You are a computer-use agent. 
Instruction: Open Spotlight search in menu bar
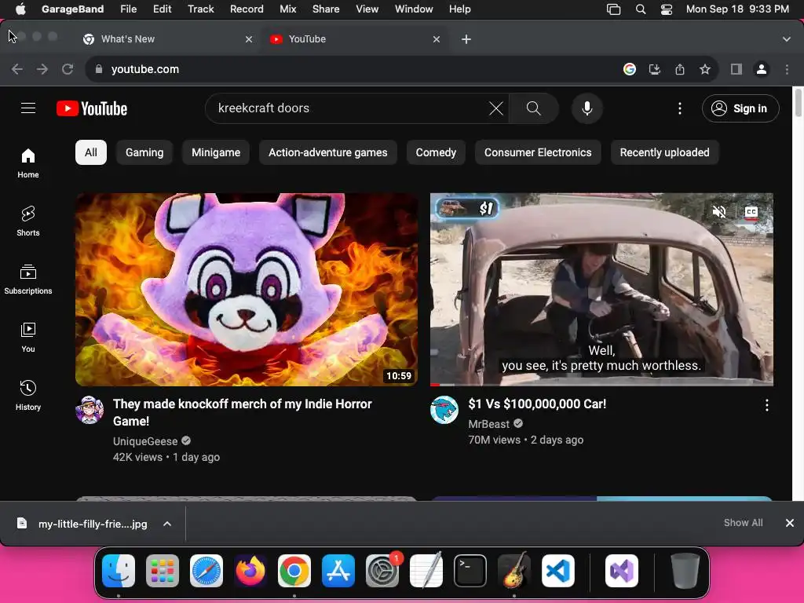[x=641, y=9]
